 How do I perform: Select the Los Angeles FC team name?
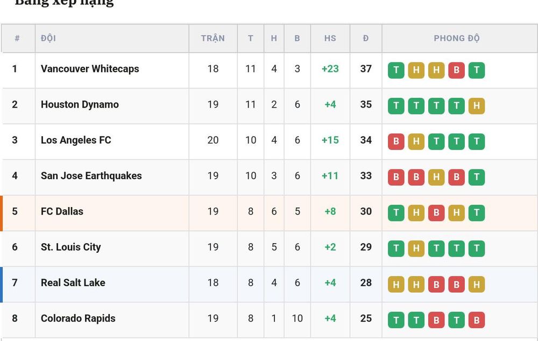[76, 140]
